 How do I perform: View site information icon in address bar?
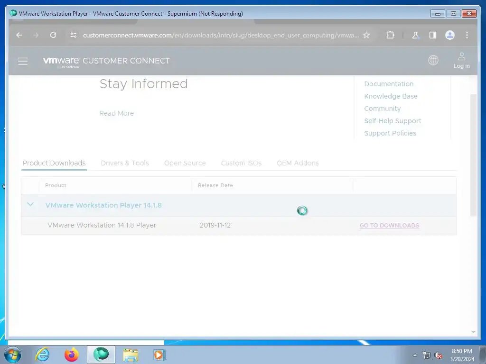(x=74, y=35)
